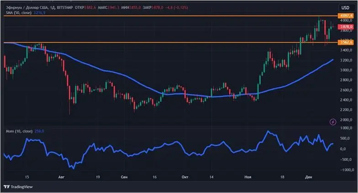Click the purple lightning bolt icon
This screenshot has width=358, height=193.
pyautogui.click(x=333, y=122)
